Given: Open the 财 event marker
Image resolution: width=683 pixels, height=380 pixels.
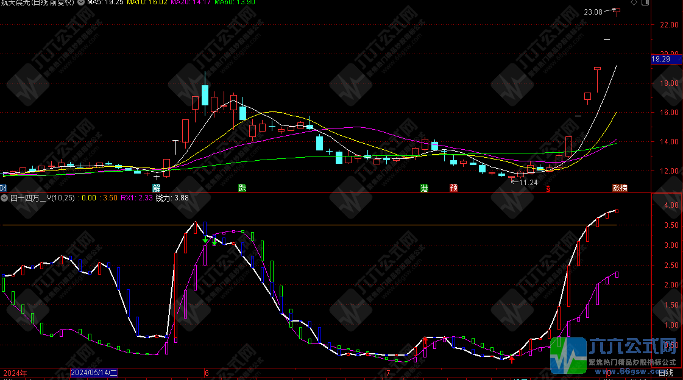Looking at the screenshot, I should click(4, 188).
